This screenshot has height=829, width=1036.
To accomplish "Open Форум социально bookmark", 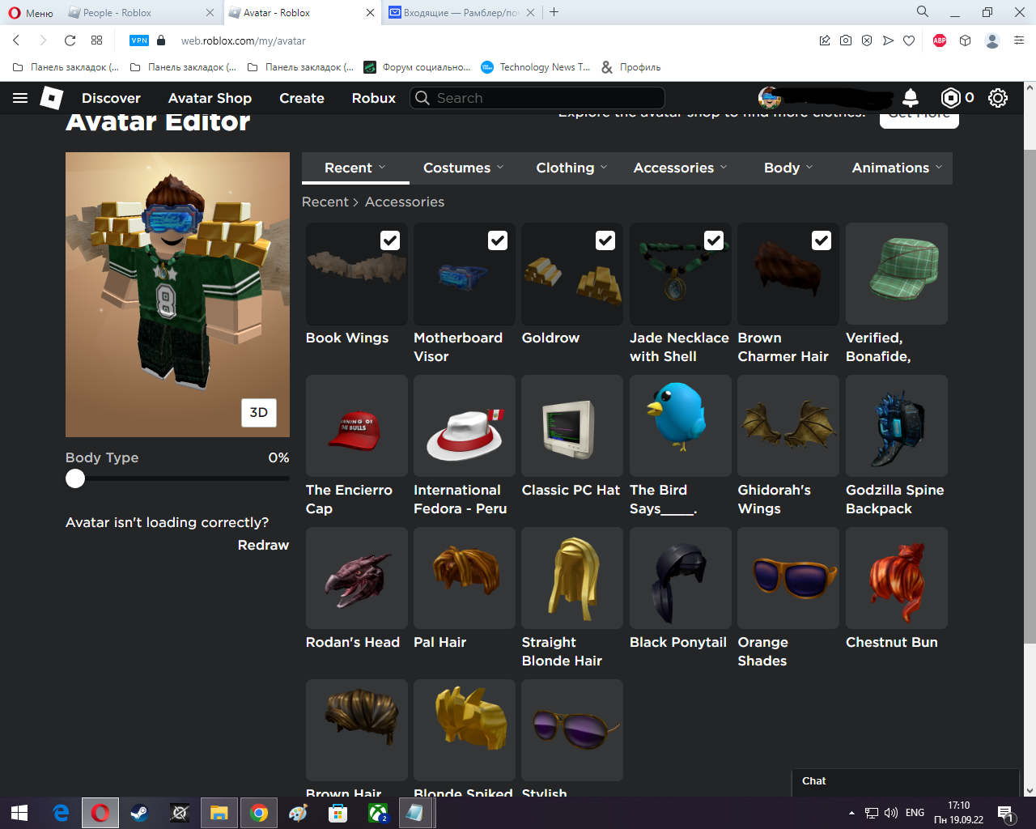I will click(x=418, y=67).
